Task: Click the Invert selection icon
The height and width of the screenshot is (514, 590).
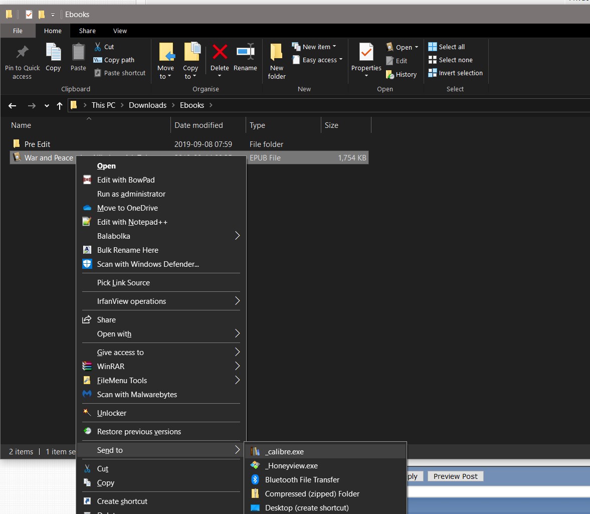Action: [x=432, y=73]
